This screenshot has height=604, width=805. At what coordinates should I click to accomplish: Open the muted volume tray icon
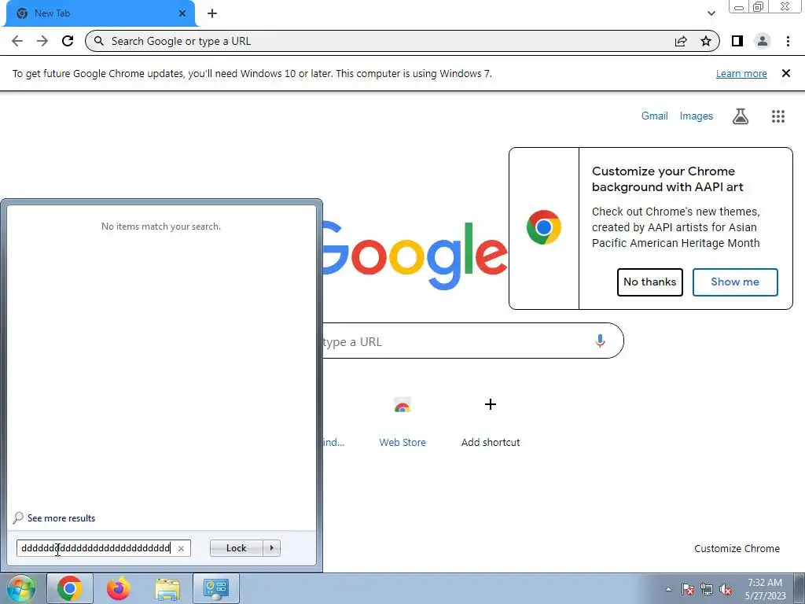click(726, 589)
